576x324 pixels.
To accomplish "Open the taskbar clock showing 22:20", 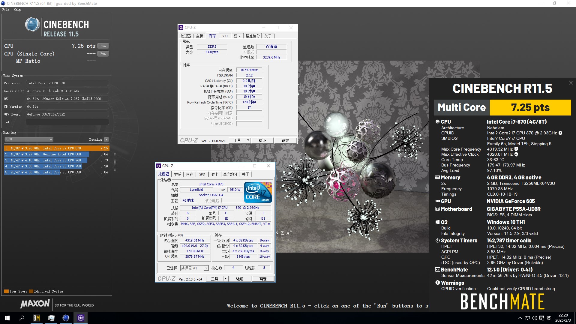I will point(563,318).
